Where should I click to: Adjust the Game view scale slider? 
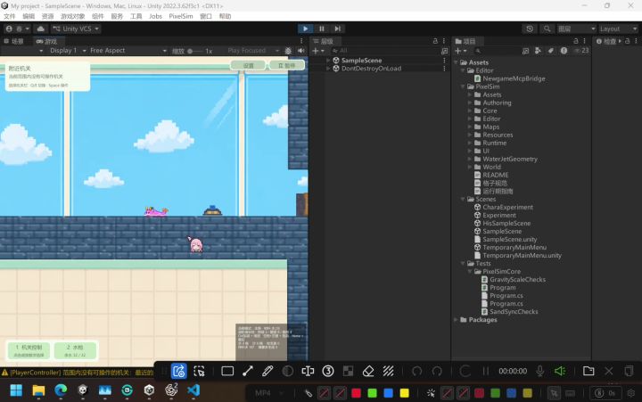(195, 51)
